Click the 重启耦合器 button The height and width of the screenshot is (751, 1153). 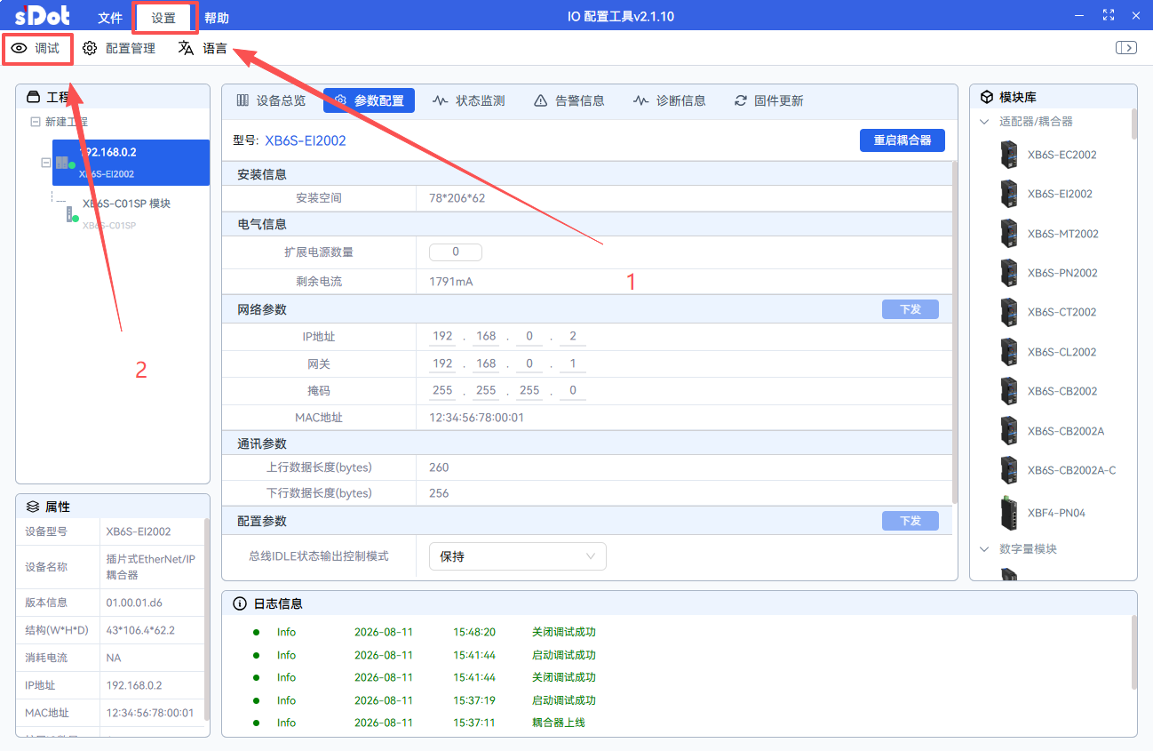pyautogui.click(x=903, y=140)
